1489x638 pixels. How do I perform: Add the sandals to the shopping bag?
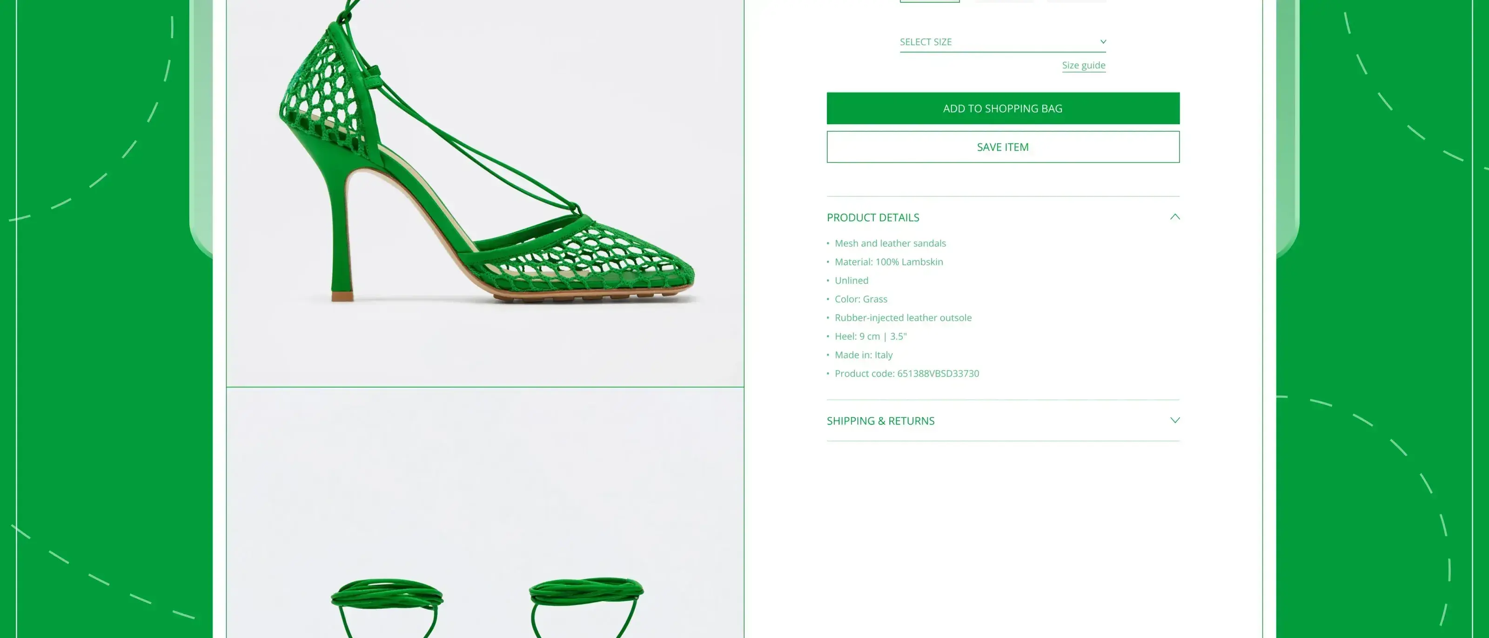(x=1002, y=108)
